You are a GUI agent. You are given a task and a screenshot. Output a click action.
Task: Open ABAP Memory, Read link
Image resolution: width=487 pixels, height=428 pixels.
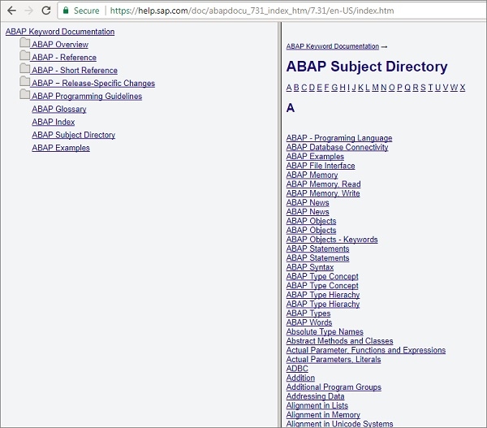[x=323, y=184]
